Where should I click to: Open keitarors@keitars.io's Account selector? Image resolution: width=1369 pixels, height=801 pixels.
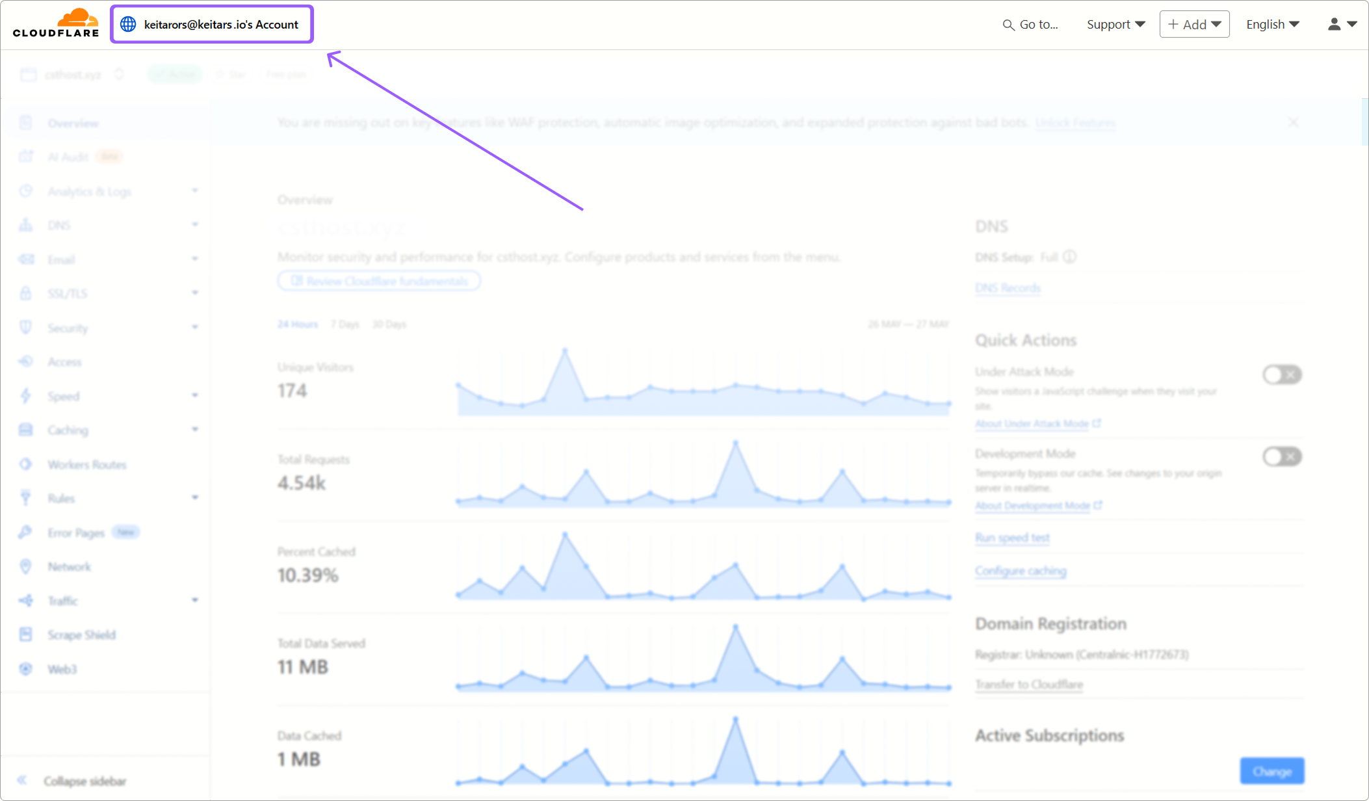[x=212, y=25]
